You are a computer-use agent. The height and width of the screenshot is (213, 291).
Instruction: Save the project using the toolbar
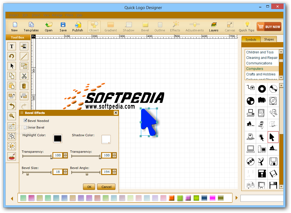pyautogui.click(x=63, y=27)
